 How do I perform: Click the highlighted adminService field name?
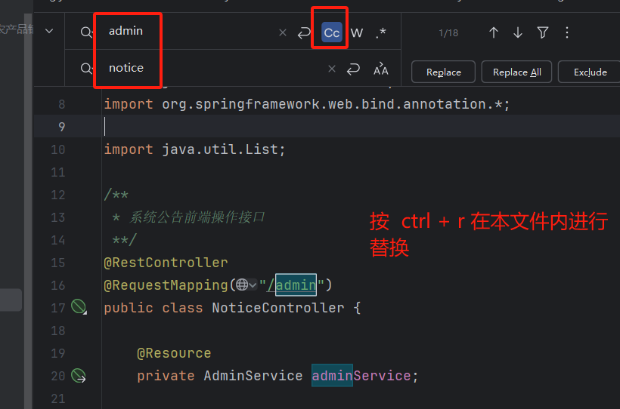[361, 376]
